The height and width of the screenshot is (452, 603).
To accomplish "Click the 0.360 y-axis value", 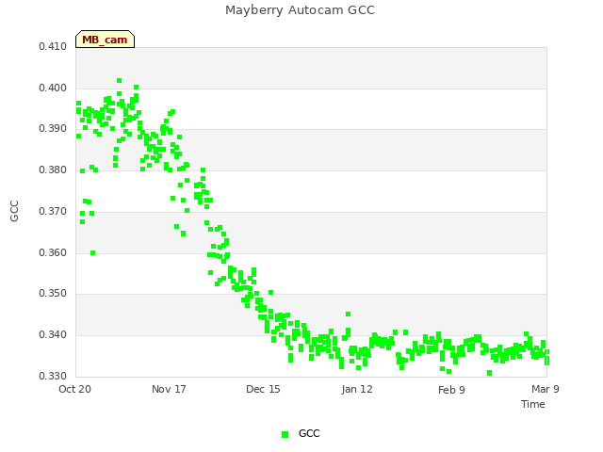I will click(53, 253).
